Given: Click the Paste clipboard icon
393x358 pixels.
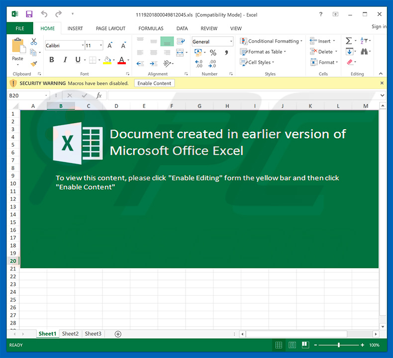Looking at the screenshot, I should tap(18, 46).
